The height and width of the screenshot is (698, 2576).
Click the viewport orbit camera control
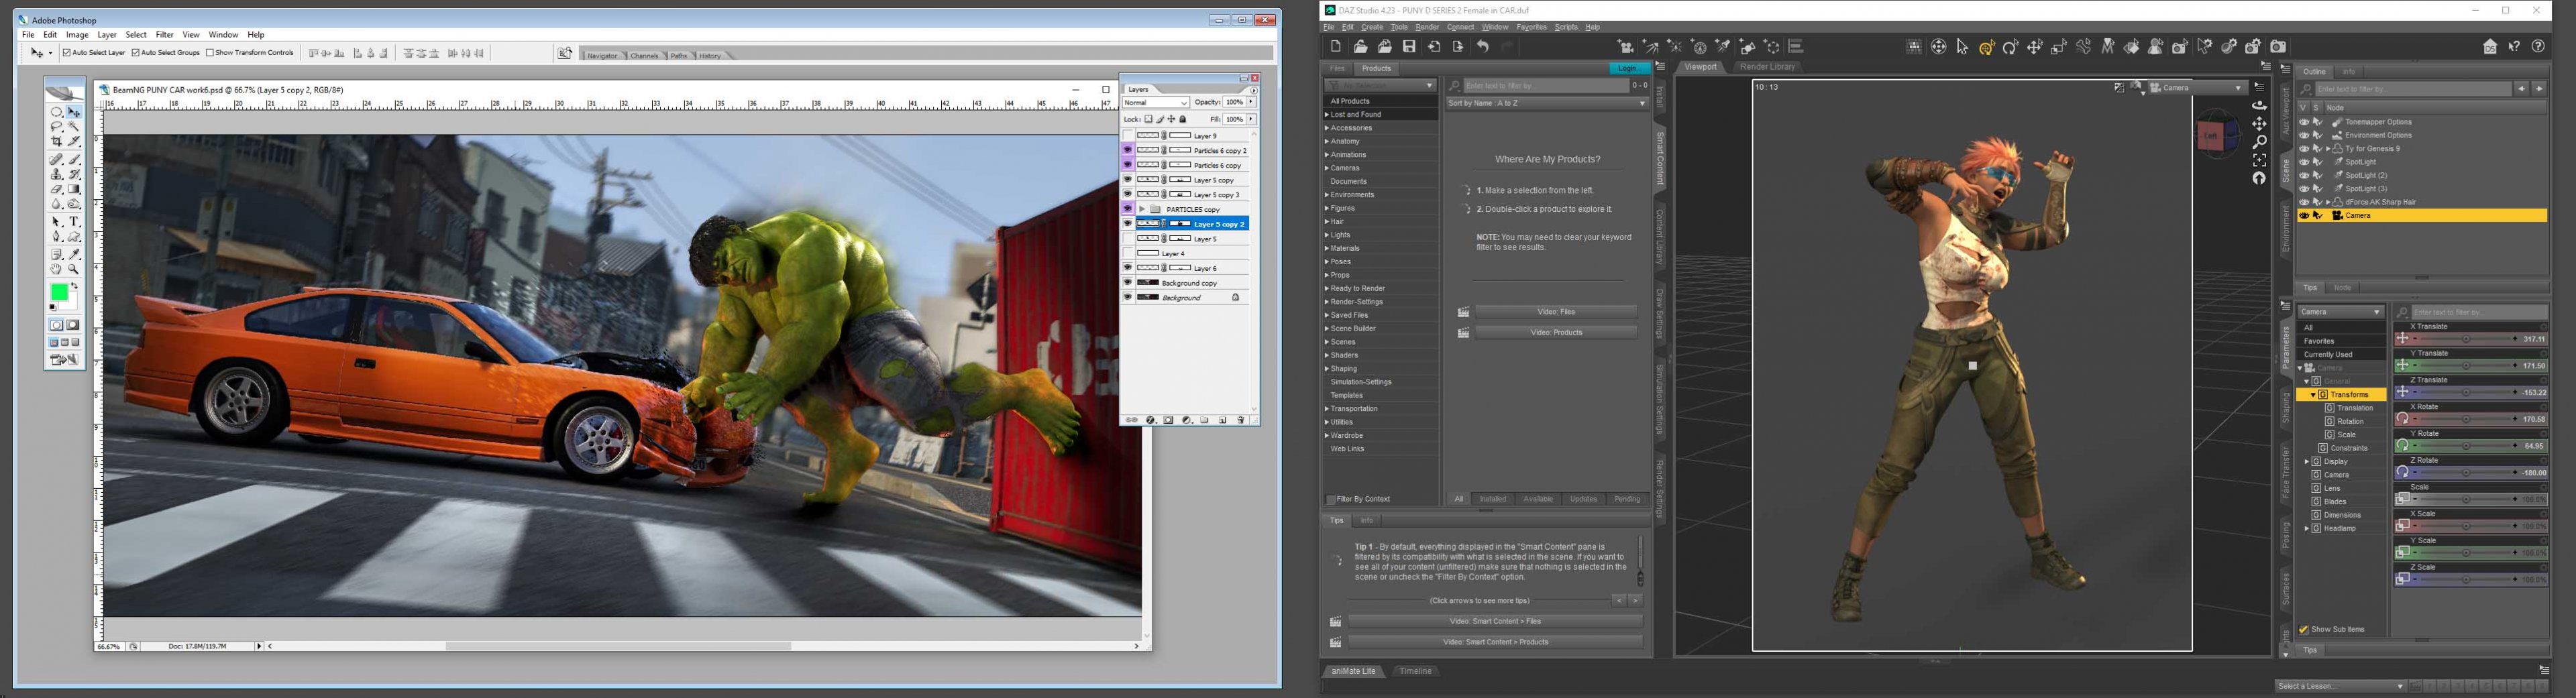[2260, 106]
